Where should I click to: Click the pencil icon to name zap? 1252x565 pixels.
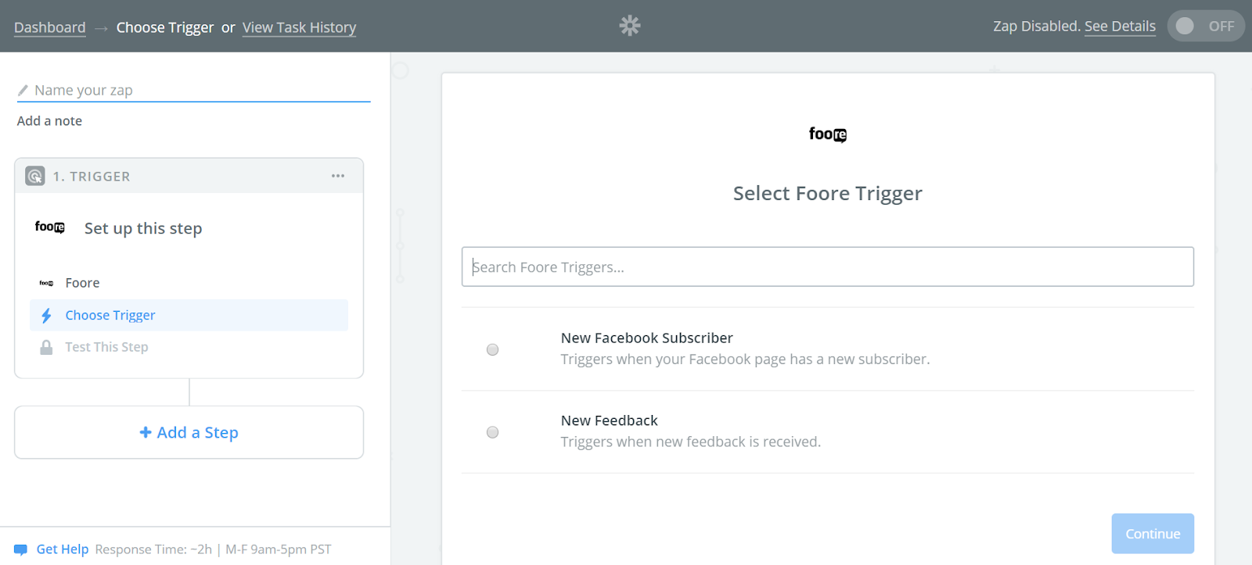pos(23,91)
